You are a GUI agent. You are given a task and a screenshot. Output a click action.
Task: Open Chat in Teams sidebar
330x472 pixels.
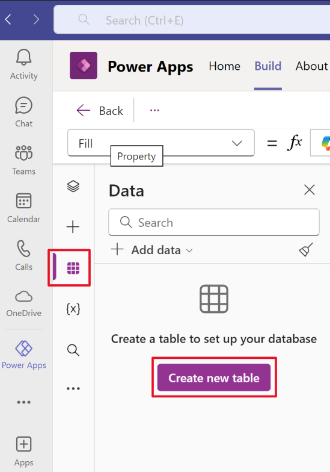pyautogui.click(x=24, y=112)
